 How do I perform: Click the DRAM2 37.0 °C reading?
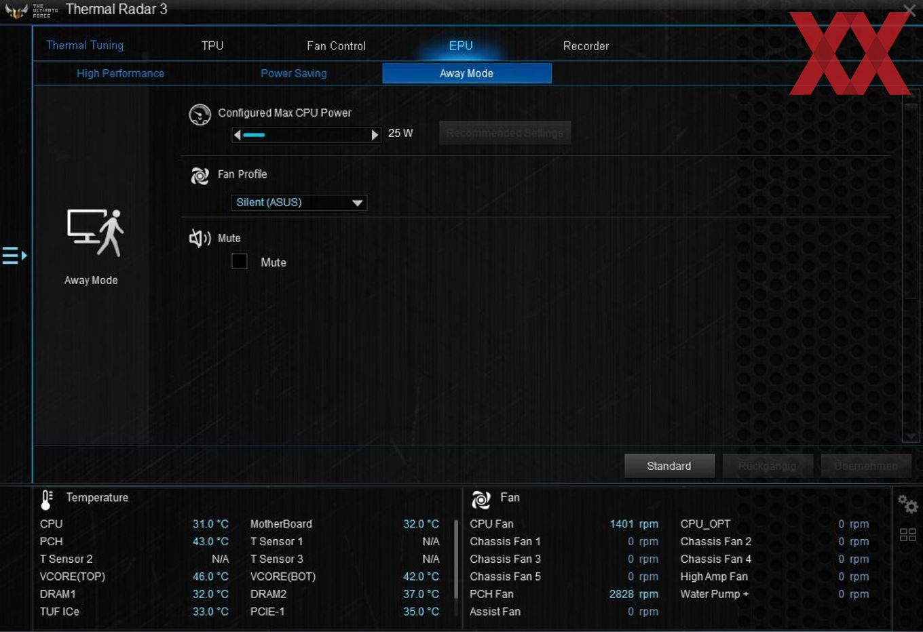[421, 593]
